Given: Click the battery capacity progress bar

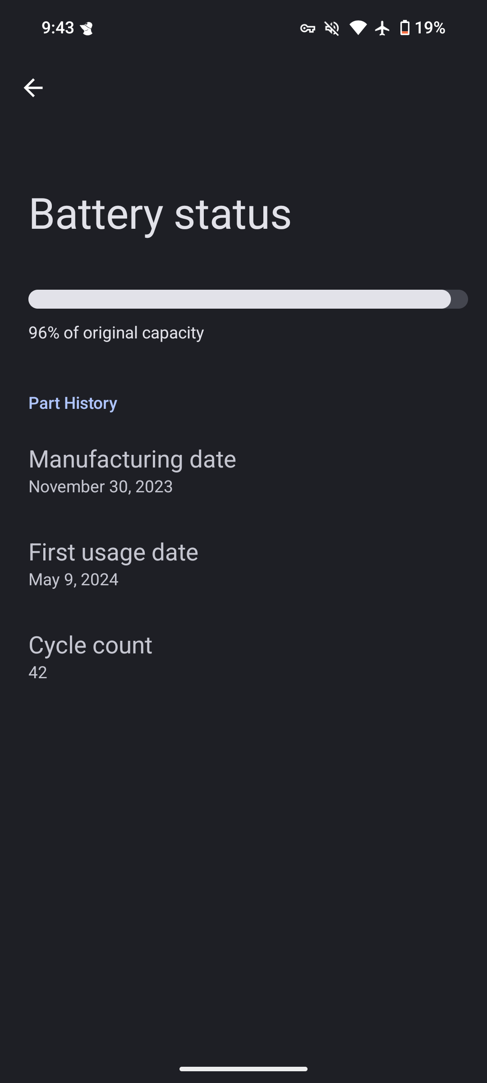Looking at the screenshot, I should 248,299.
